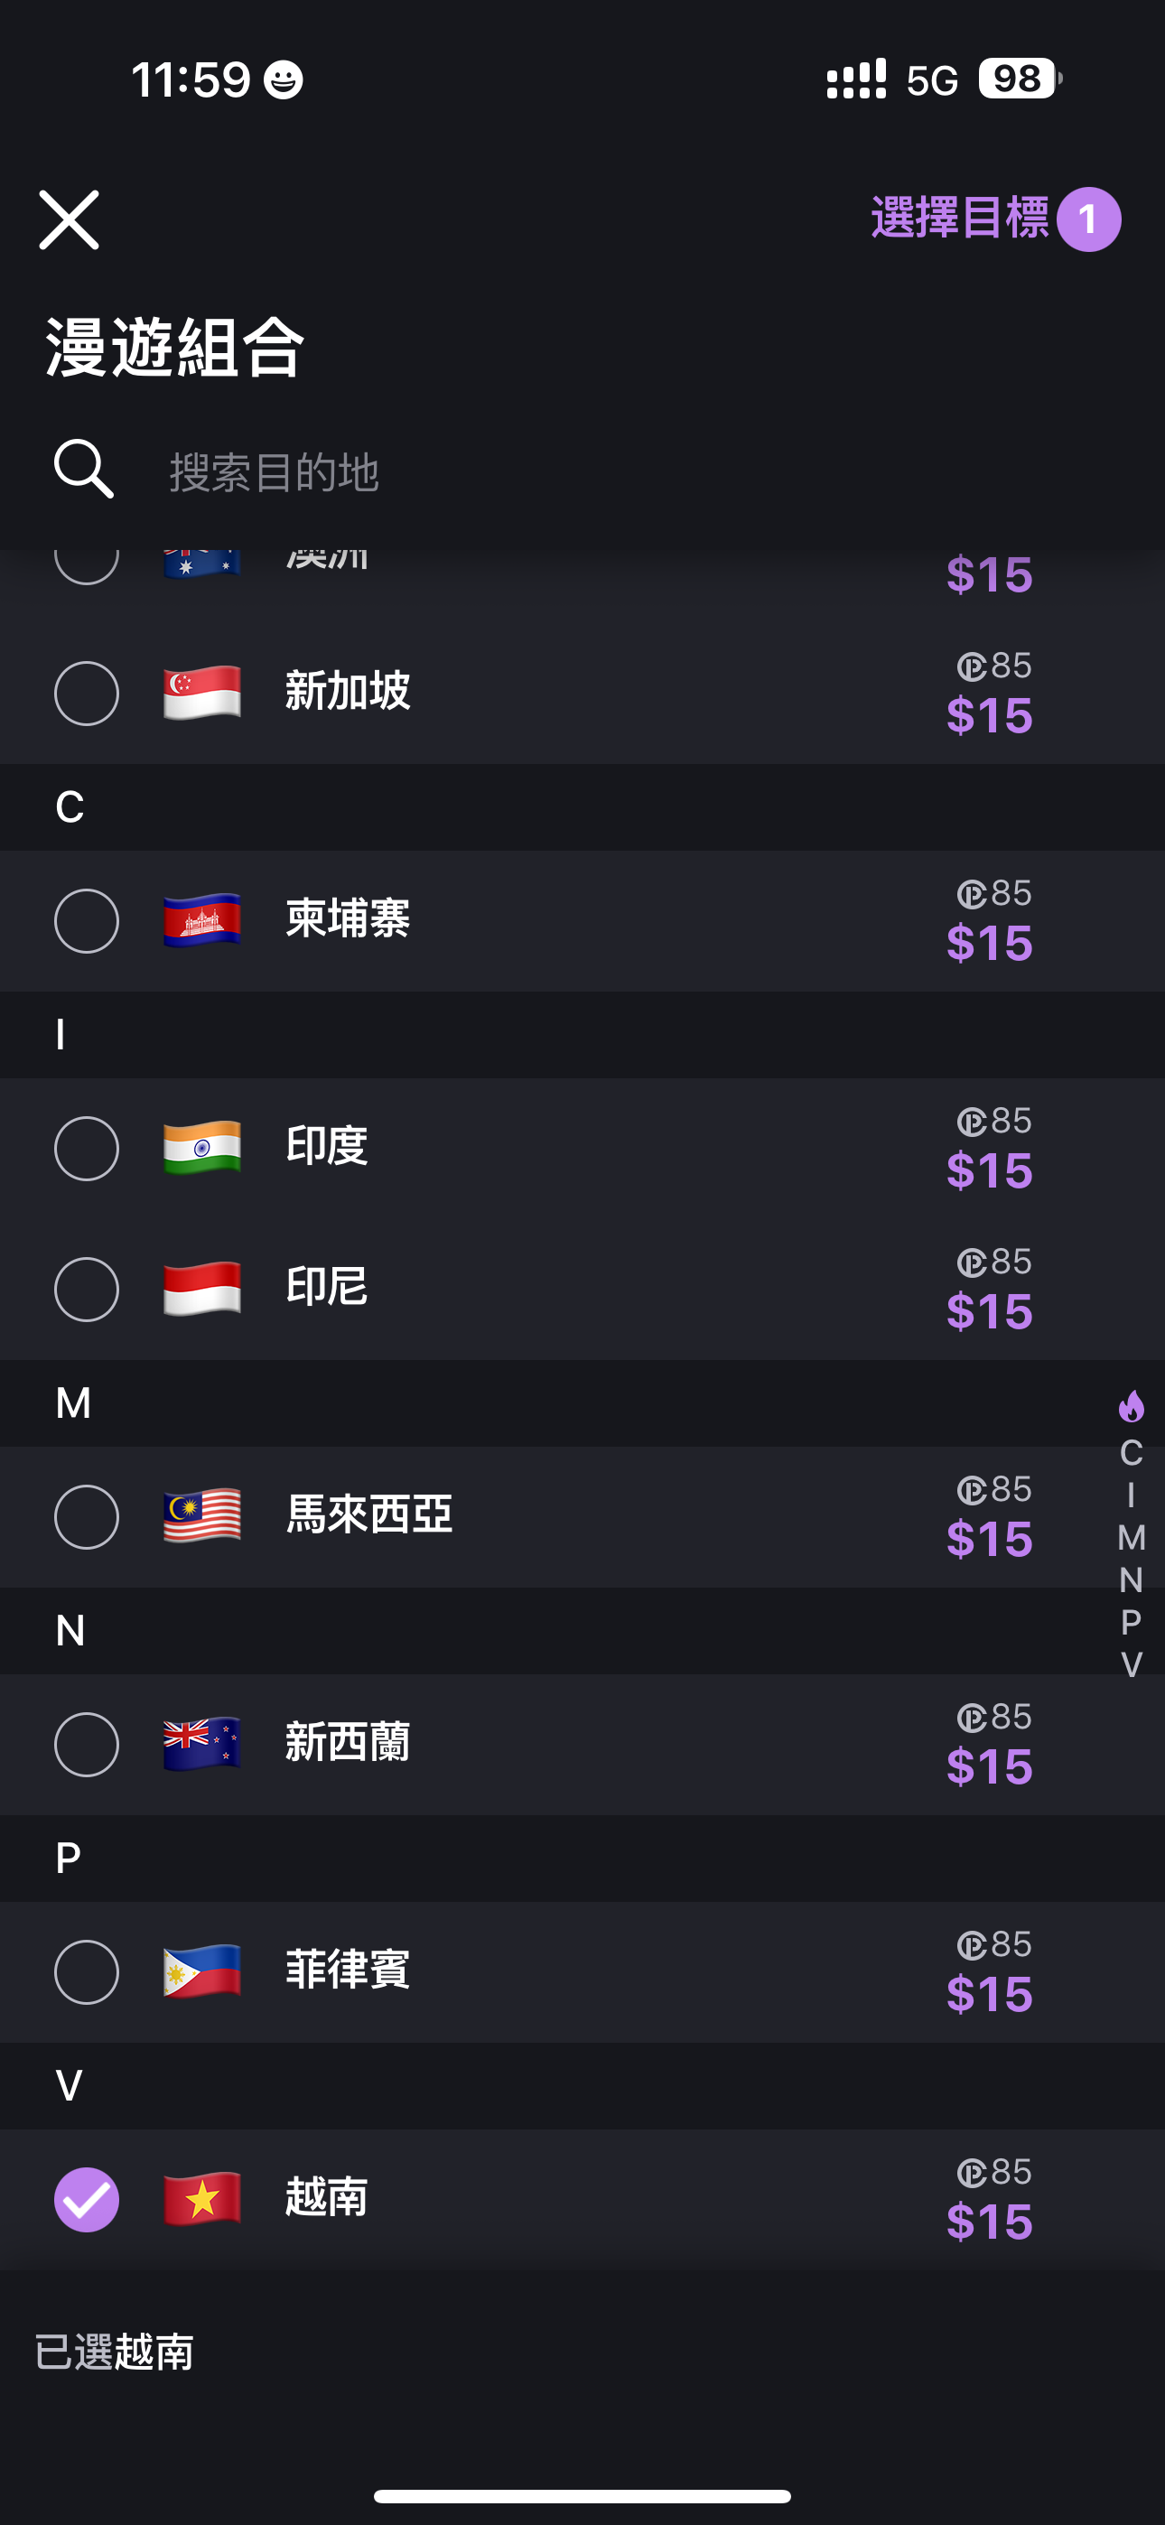
Task: Jump to letter M in index
Action: (1131, 1538)
